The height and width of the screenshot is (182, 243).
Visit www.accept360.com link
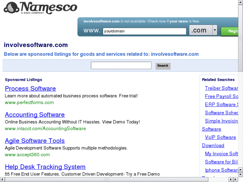(27, 155)
